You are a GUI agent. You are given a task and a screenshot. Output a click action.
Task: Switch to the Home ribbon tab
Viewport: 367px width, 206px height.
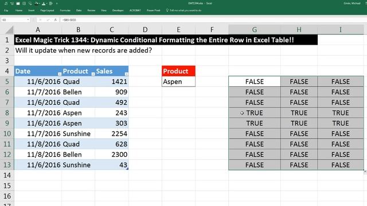coord(19,10)
